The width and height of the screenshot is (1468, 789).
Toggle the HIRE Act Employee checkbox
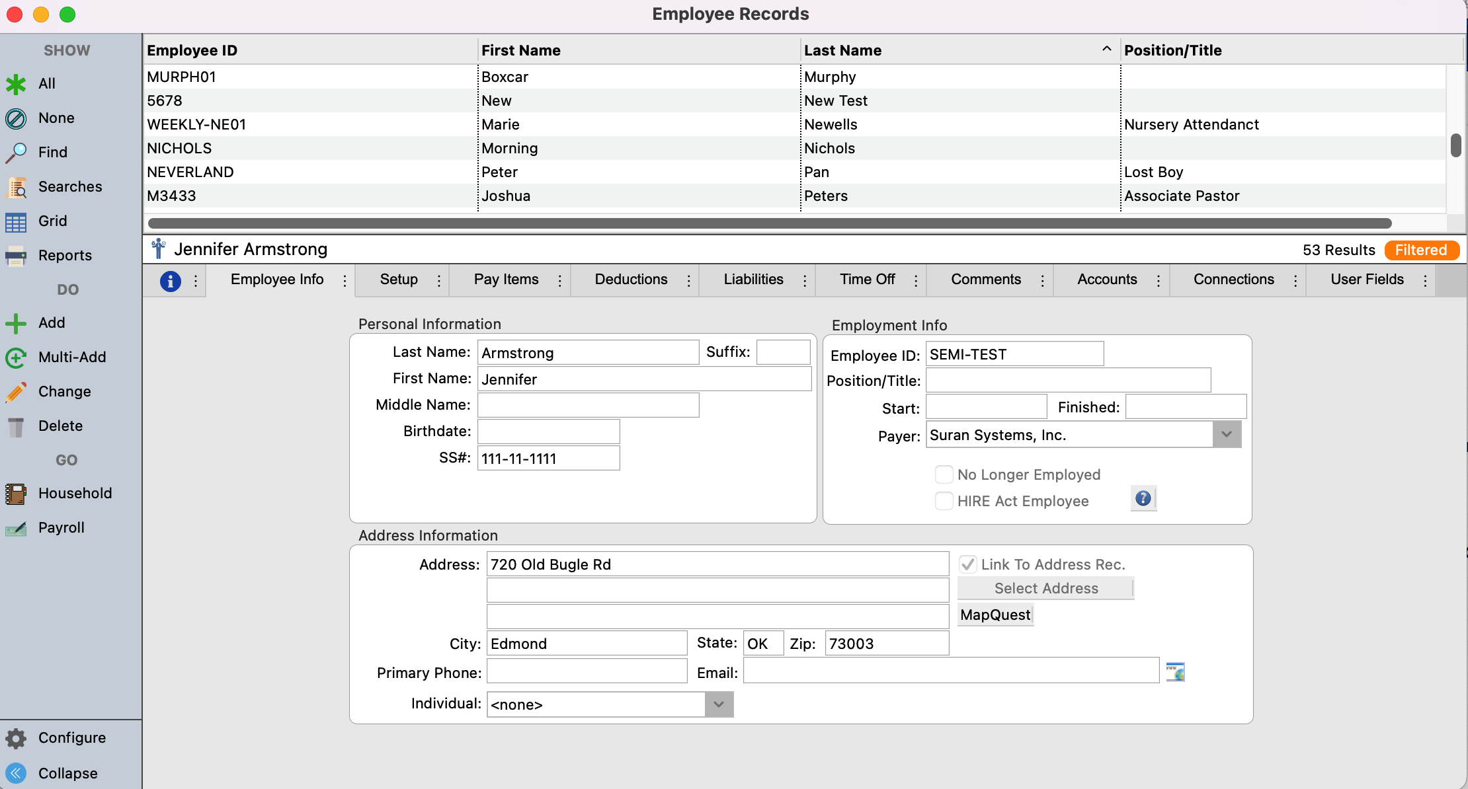click(944, 501)
